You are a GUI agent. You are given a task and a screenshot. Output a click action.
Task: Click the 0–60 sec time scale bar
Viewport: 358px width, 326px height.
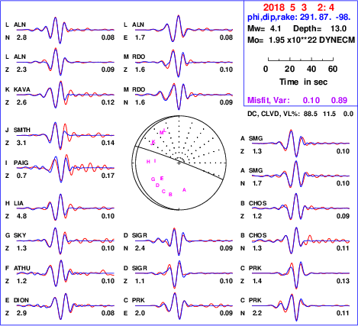[x=301, y=60]
